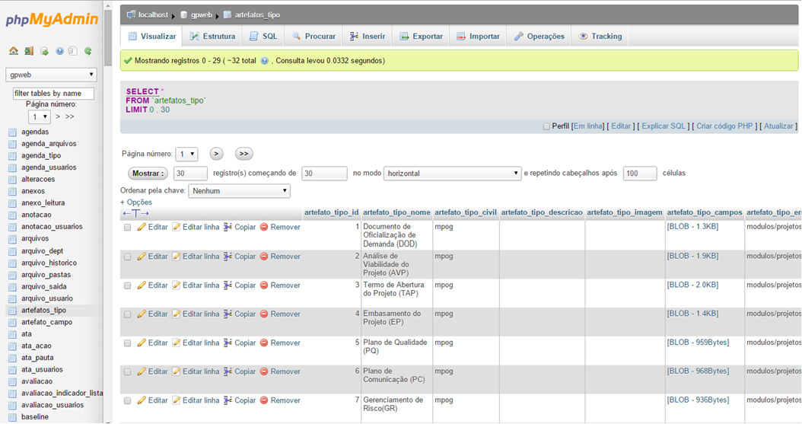Enable the Perfil checkbox
Screen dimensions: 802x424
click(x=546, y=126)
